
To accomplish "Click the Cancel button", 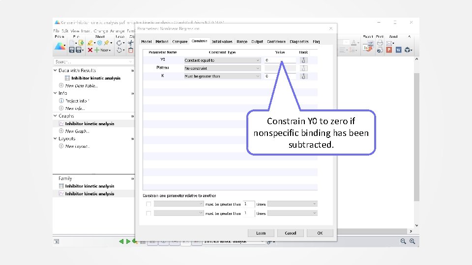I will [291, 233].
